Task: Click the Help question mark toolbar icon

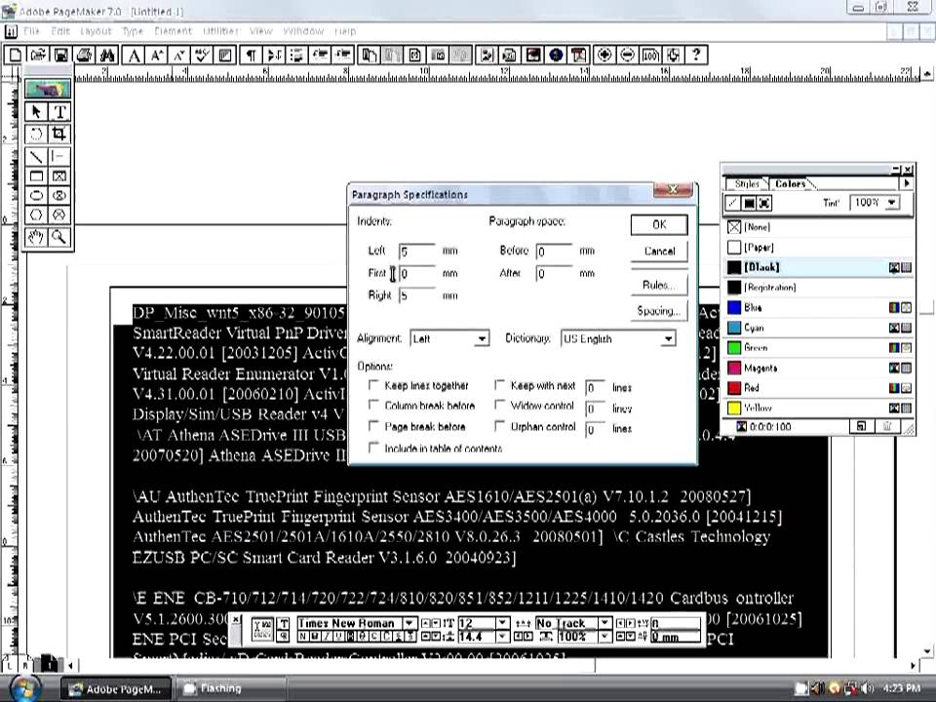Action: point(696,56)
